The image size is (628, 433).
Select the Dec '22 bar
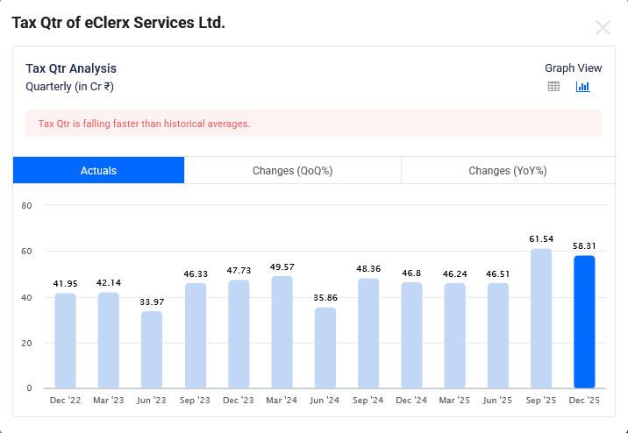click(x=65, y=341)
